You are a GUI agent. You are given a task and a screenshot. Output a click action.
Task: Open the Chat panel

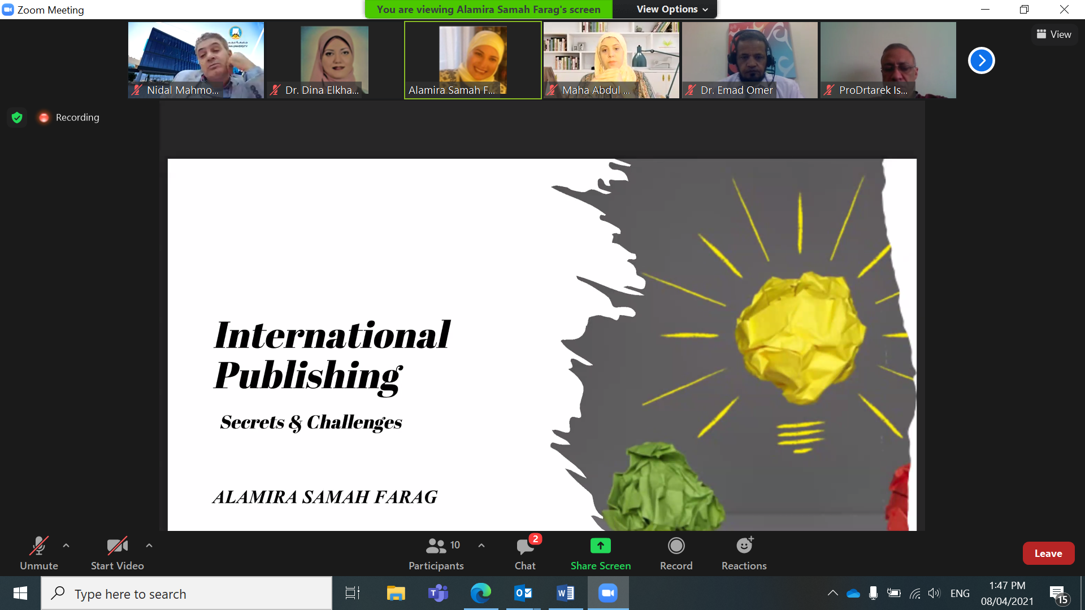[x=525, y=553]
